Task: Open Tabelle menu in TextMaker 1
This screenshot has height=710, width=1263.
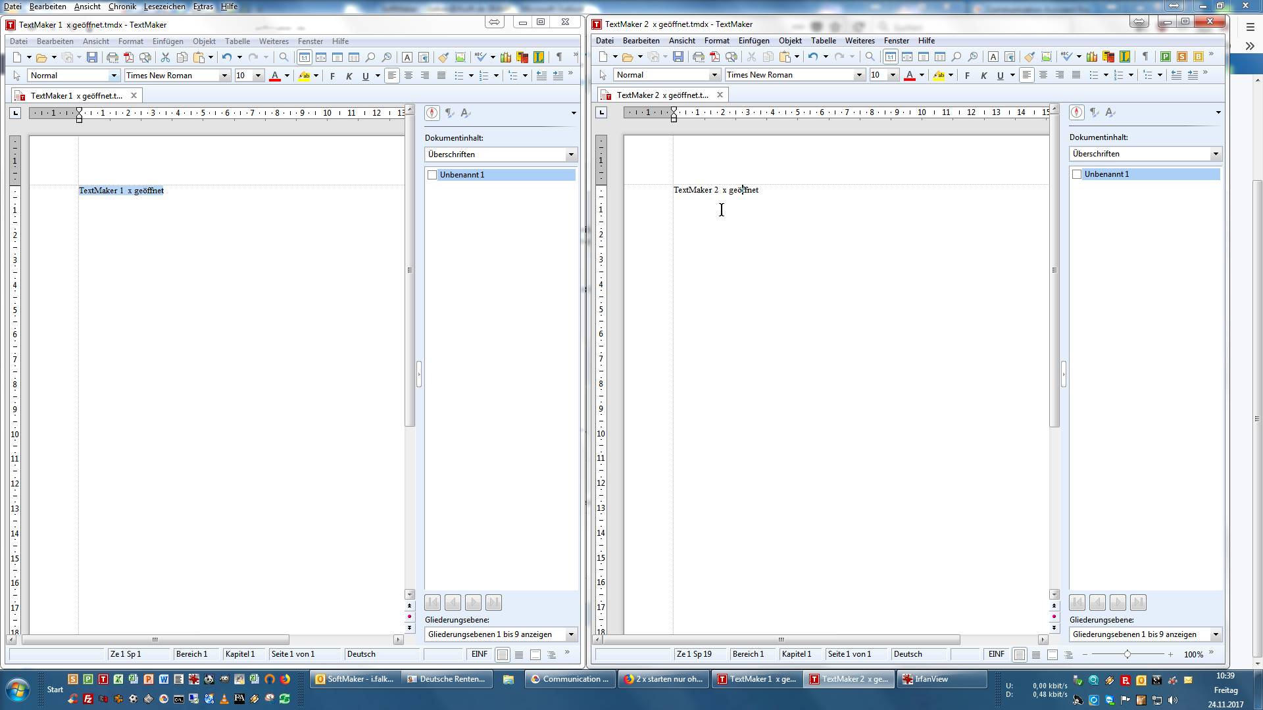Action: (237, 41)
